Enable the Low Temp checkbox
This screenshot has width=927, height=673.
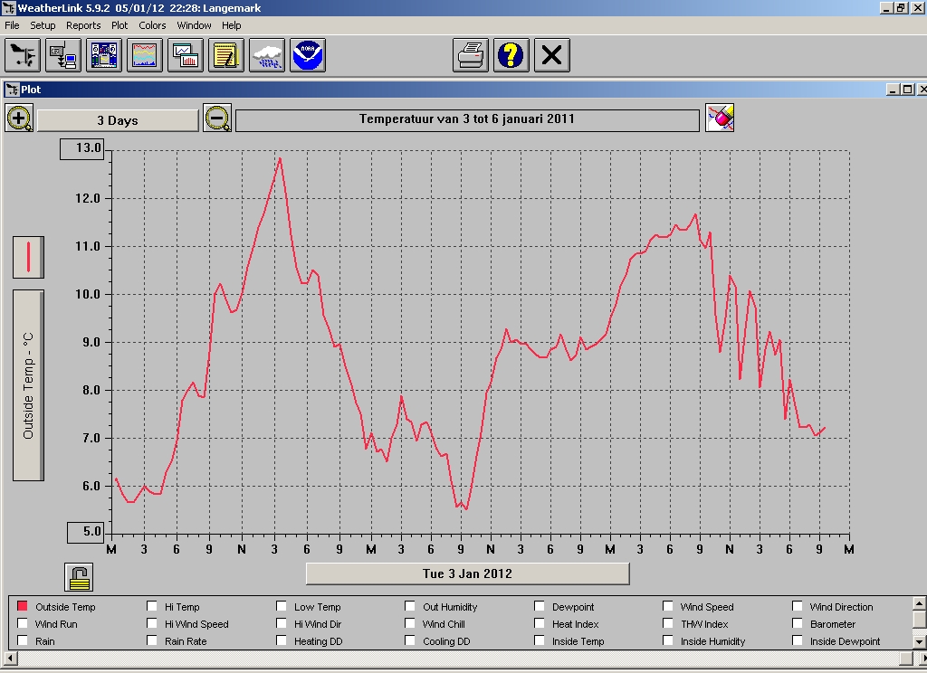pos(282,606)
